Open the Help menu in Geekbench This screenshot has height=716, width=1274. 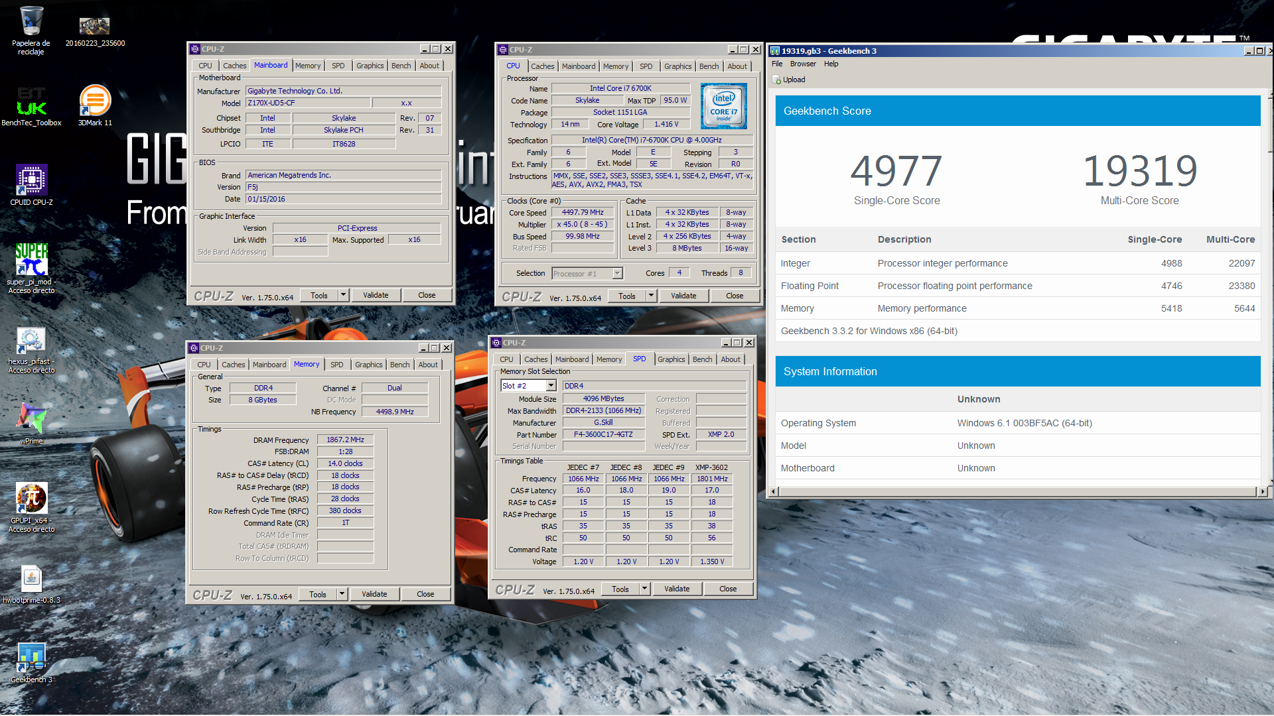831,64
